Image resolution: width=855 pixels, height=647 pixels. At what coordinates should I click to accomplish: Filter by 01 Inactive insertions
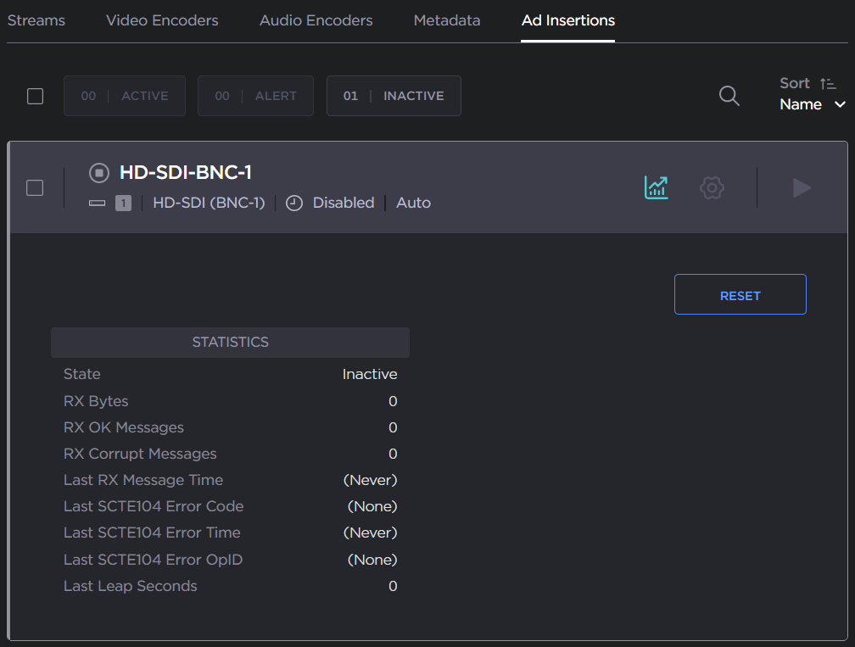pos(394,96)
